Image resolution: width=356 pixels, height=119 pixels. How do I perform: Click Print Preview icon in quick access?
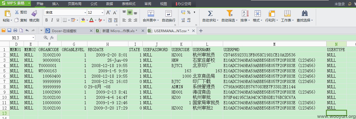tap(21, 30)
